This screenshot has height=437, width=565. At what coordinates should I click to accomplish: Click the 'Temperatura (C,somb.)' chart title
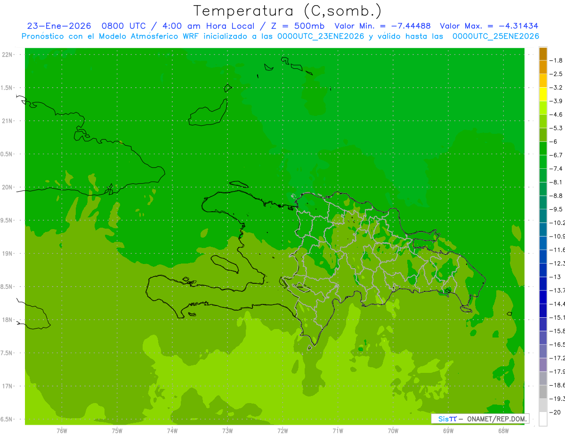click(287, 11)
